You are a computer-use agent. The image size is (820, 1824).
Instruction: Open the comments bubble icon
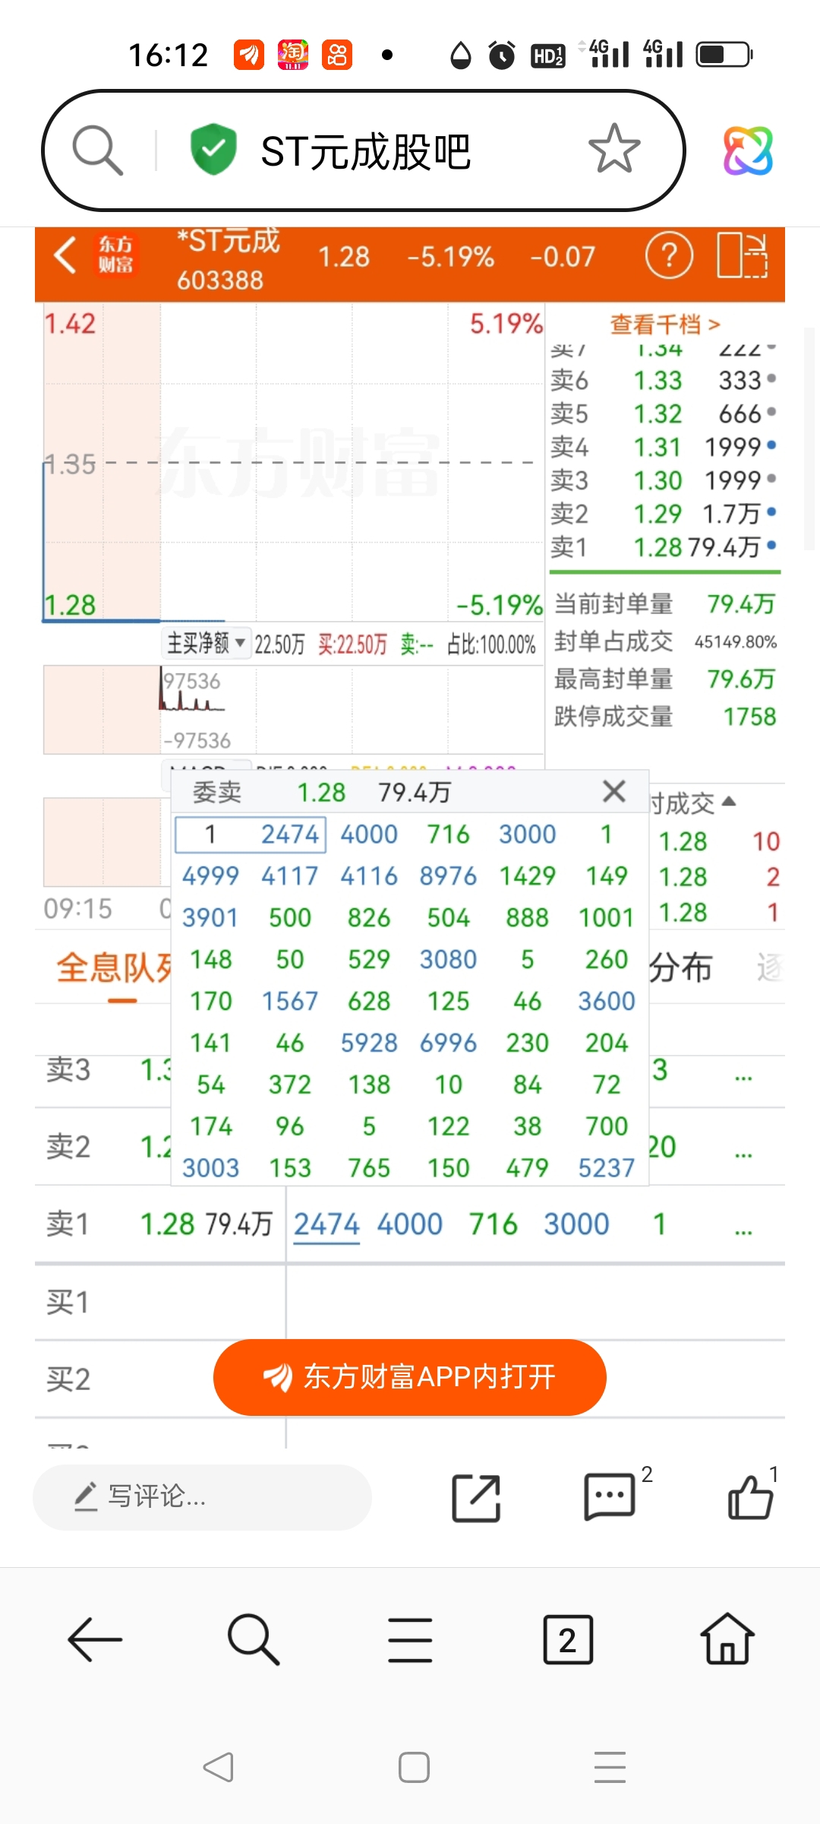tap(610, 1497)
